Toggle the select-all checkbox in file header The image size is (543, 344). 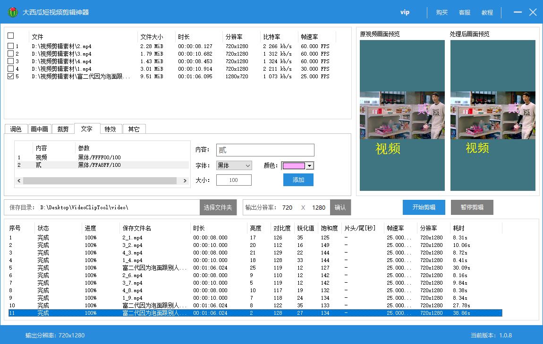(11, 36)
